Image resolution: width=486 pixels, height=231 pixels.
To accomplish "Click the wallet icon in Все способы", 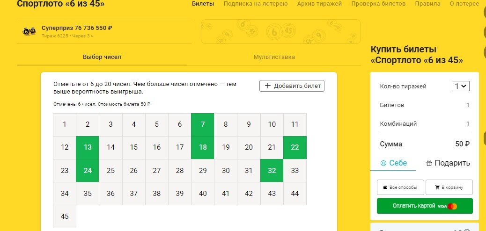I will pos(385,188).
